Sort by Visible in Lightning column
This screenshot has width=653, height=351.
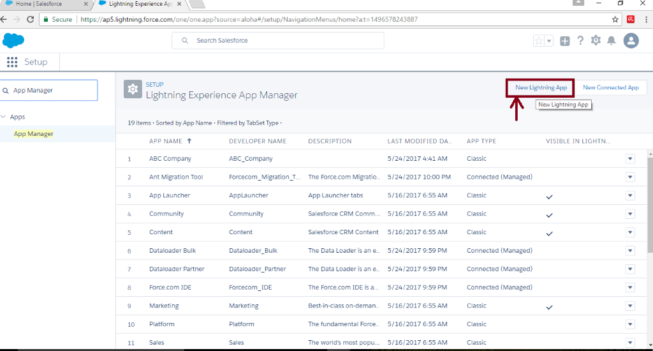(578, 141)
